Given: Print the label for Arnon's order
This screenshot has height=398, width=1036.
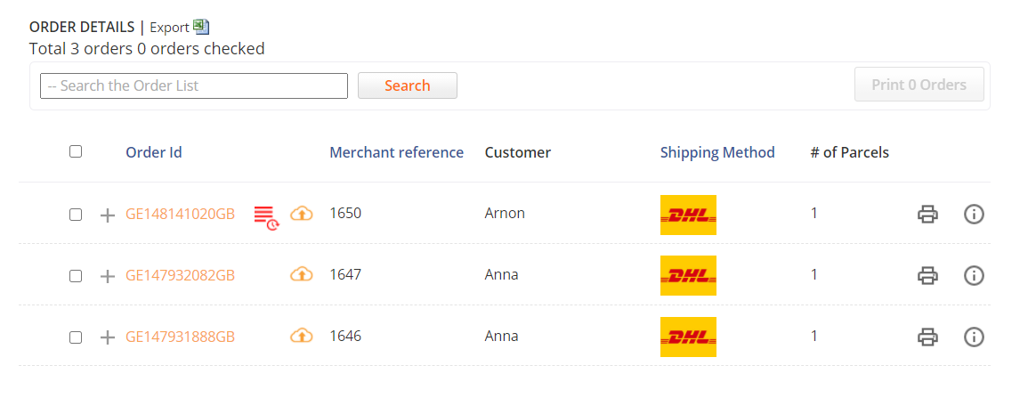Looking at the screenshot, I should coord(927,215).
